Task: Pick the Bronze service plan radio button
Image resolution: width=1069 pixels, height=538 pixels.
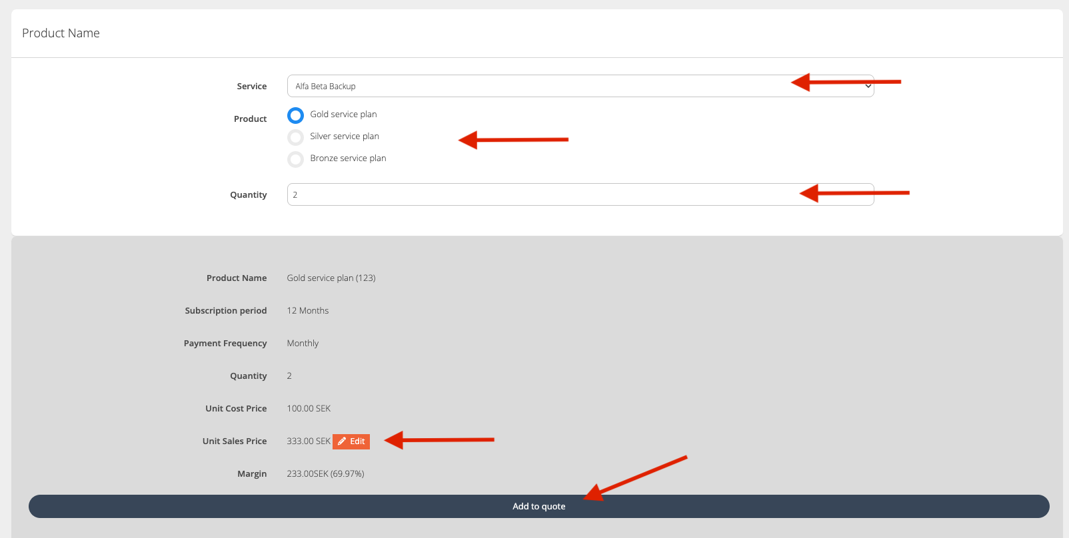Action: tap(295, 159)
